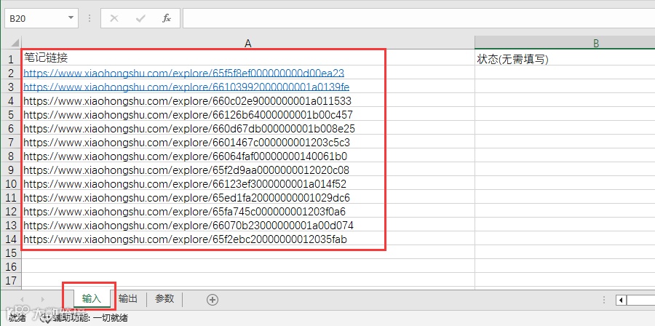Select row 7 header
This screenshot has height=326, width=655.
11,143
